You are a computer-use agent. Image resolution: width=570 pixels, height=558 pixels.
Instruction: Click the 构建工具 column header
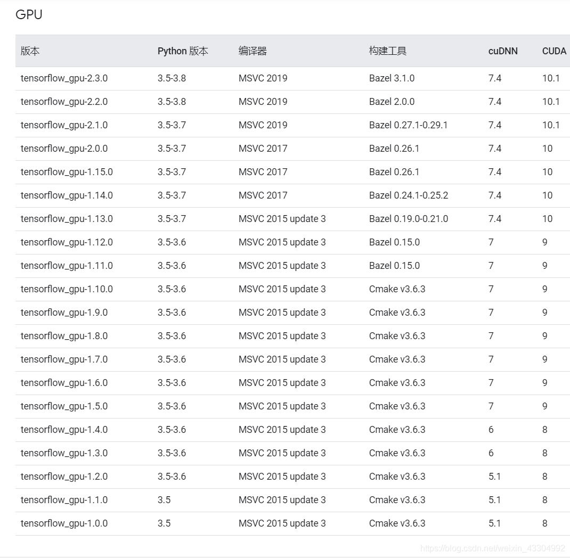point(387,51)
